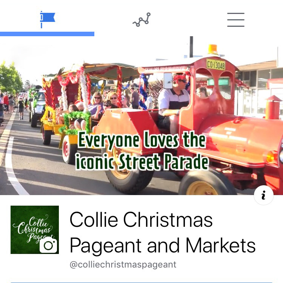This screenshot has width=283, height=283.
Task: Tap the train's side mirror in the video
Action: click(168, 80)
